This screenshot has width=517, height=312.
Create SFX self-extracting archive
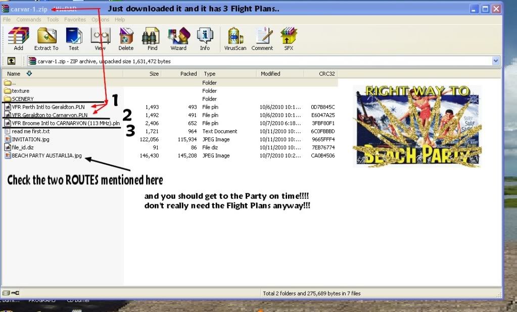click(x=289, y=38)
